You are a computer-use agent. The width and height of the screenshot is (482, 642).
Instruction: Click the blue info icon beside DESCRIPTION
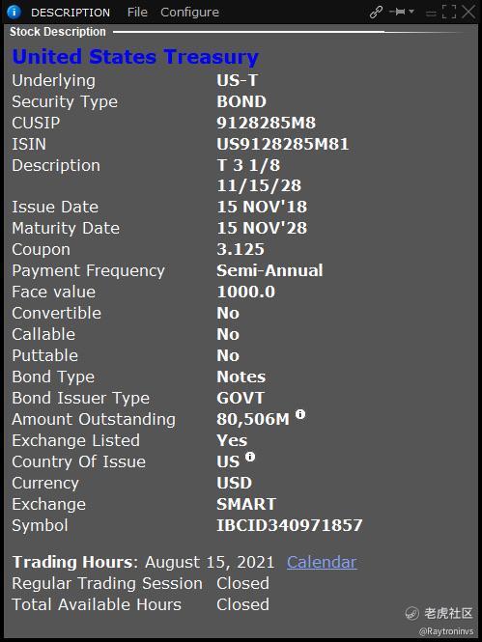tap(14, 12)
